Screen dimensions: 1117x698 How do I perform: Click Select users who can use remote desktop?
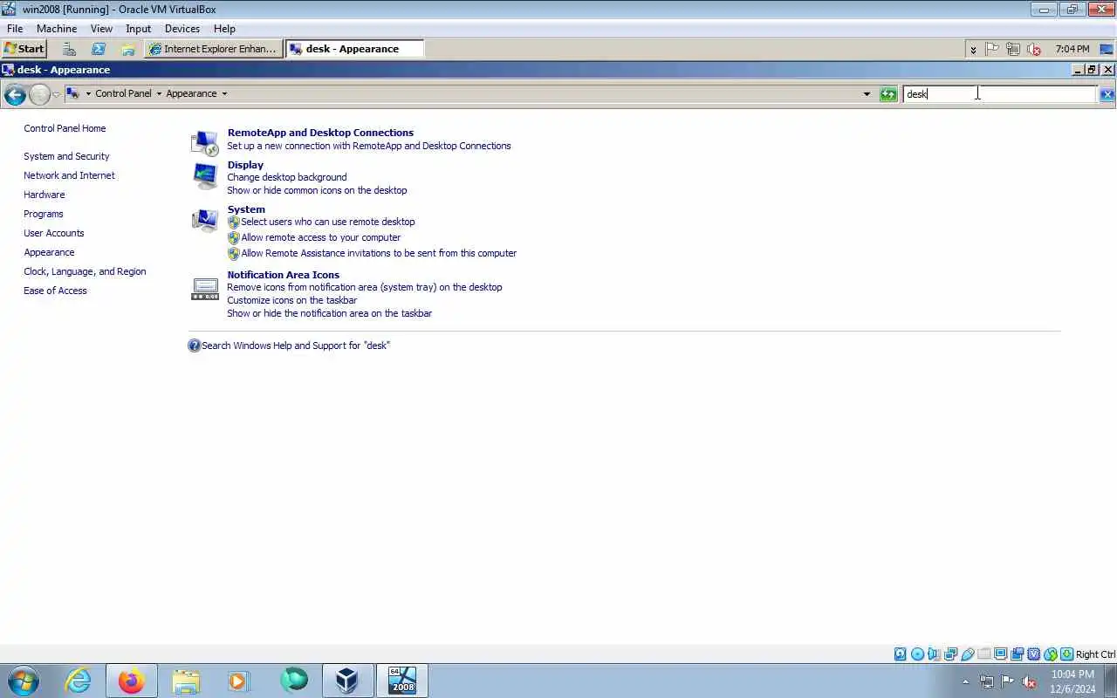point(328,222)
